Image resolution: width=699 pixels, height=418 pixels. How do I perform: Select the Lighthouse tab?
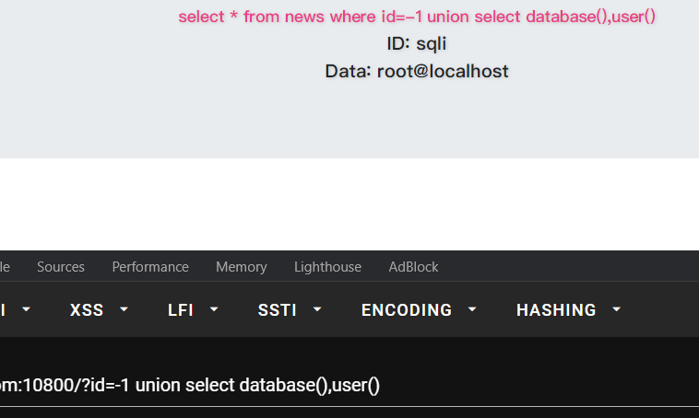pyautogui.click(x=327, y=267)
